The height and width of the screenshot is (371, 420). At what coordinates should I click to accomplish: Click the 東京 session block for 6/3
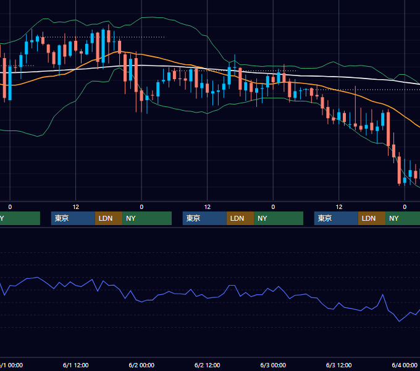click(336, 218)
